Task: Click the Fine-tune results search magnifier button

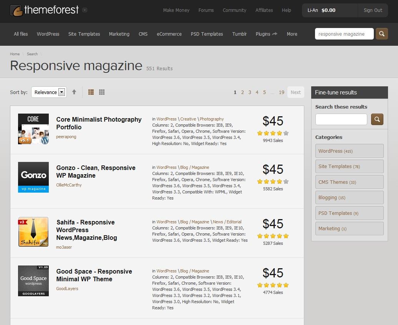Action: (377, 119)
